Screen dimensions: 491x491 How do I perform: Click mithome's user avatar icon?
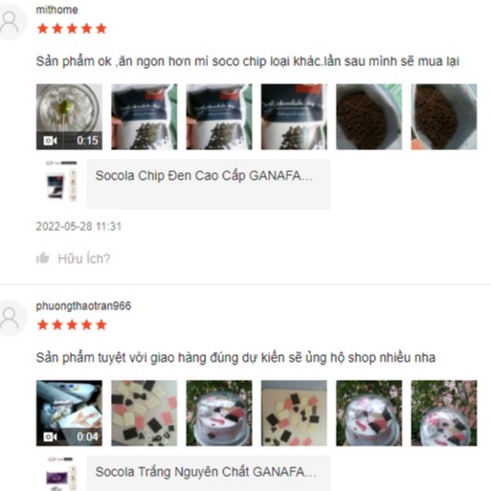(x=11, y=22)
